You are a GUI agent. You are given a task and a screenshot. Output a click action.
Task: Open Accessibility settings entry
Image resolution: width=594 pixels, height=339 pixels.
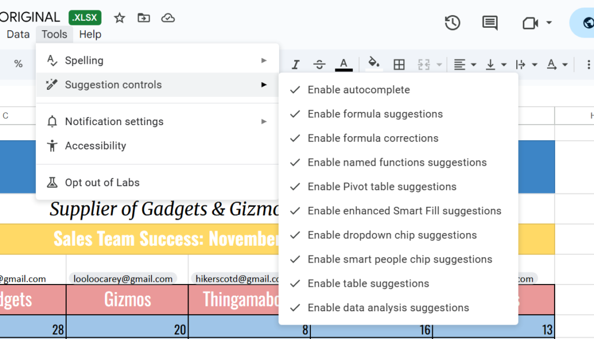point(95,146)
